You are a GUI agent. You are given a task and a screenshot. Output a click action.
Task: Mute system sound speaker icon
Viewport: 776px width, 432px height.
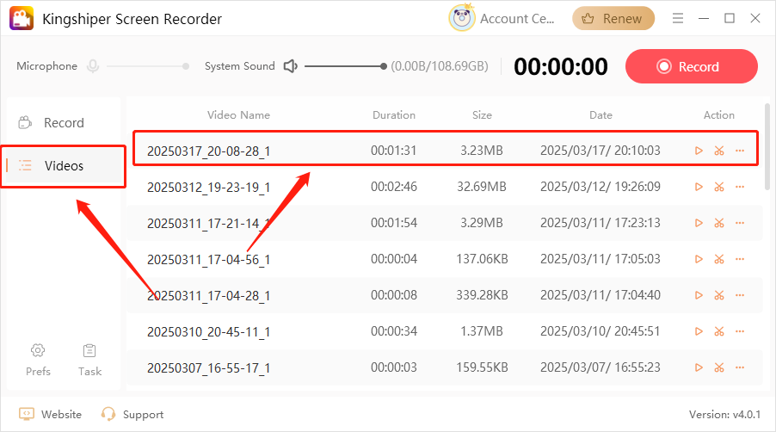(291, 65)
